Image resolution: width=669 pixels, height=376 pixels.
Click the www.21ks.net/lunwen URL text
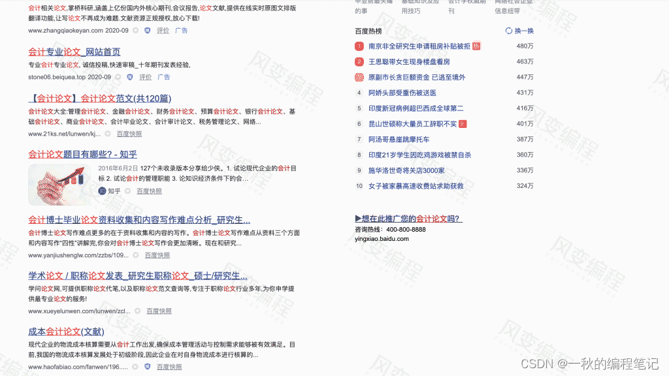(65, 134)
